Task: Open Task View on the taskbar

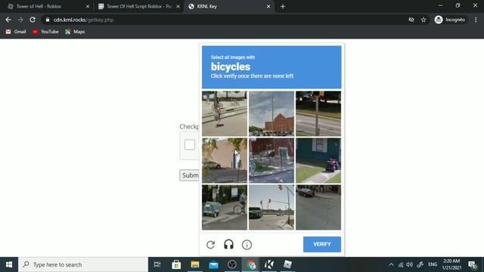Action: 157,264
